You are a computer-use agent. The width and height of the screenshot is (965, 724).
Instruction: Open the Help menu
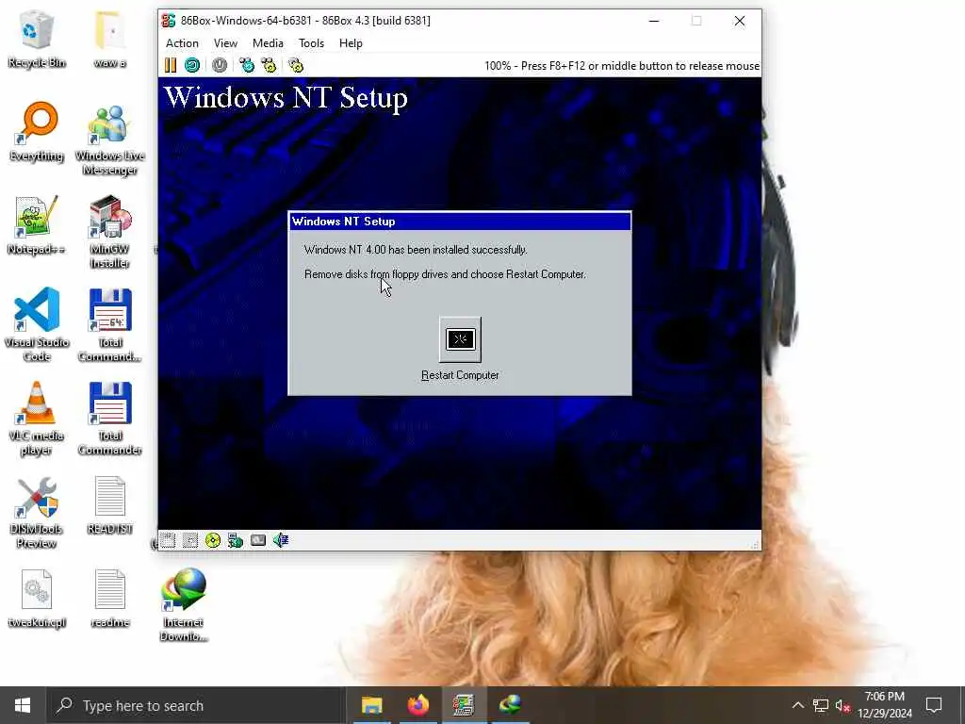pos(351,43)
